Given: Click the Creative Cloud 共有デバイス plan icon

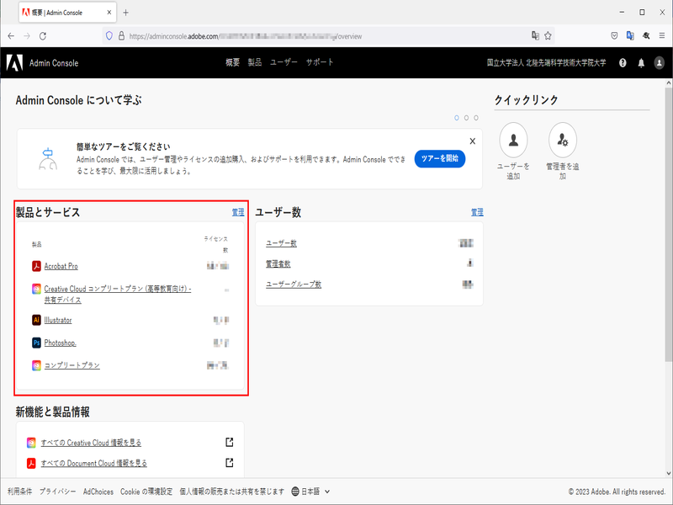Looking at the screenshot, I should (x=36, y=289).
